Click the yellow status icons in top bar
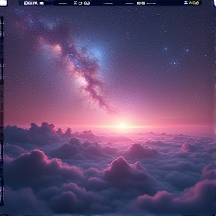 click(x=194, y=3)
